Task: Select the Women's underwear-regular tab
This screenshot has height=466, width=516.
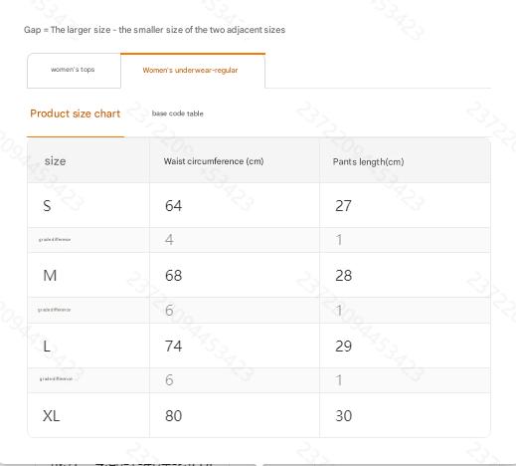Action: [x=193, y=71]
